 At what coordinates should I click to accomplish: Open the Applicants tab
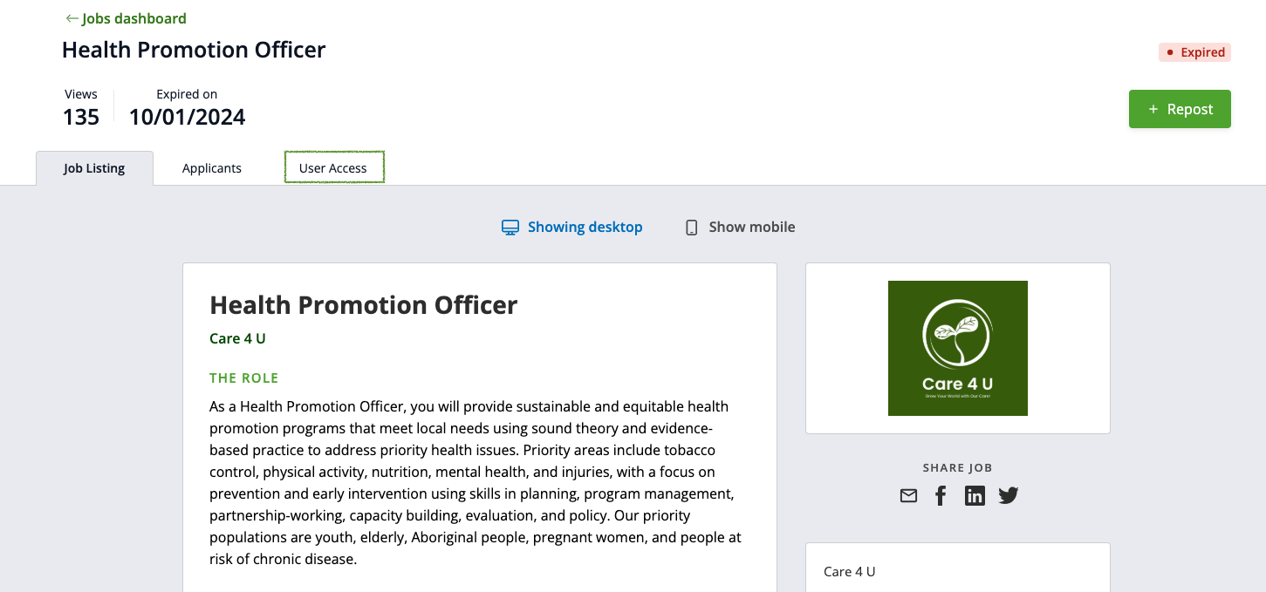click(x=212, y=168)
